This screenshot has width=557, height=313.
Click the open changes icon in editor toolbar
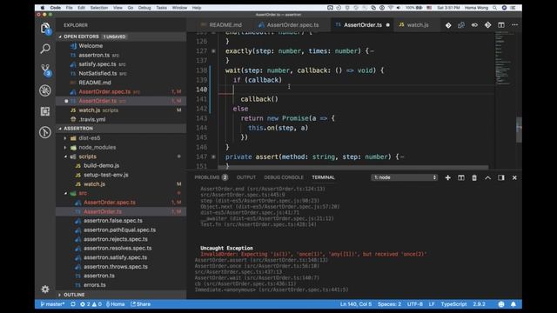coord(461,25)
